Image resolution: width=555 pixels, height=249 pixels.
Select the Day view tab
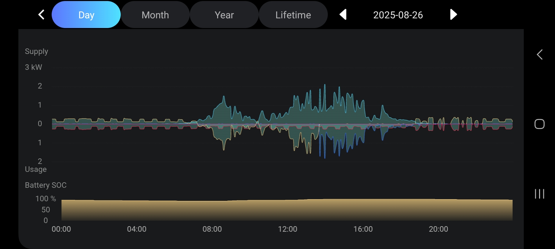[86, 15]
